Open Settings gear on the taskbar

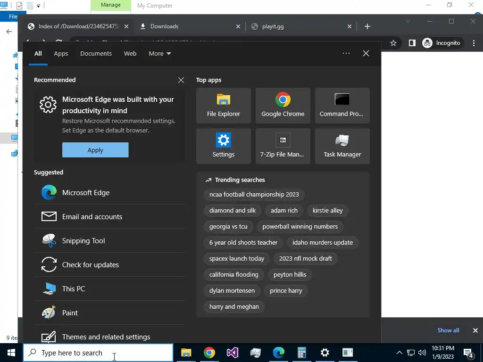[x=325, y=353]
